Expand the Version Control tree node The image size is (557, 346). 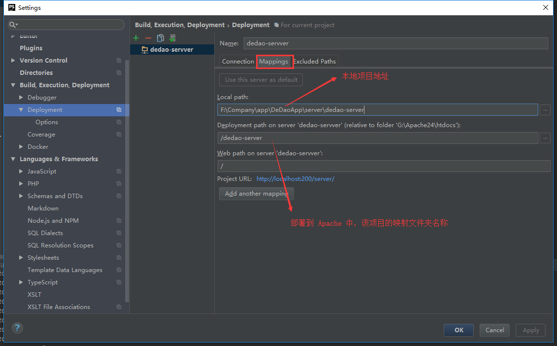click(x=13, y=61)
